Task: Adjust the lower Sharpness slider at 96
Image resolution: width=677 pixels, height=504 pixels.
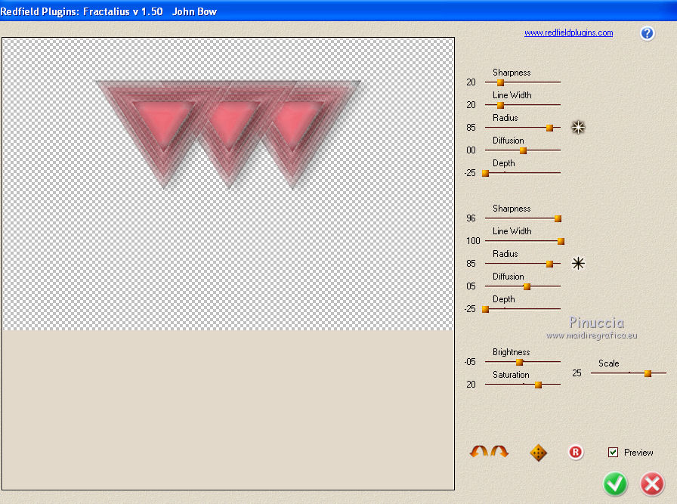Action: 558,218
